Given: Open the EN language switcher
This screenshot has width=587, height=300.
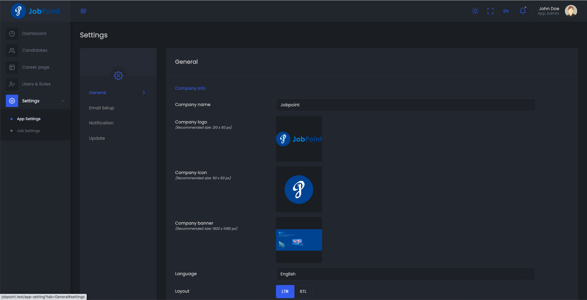Looking at the screenshot, I should click(506, 11).
